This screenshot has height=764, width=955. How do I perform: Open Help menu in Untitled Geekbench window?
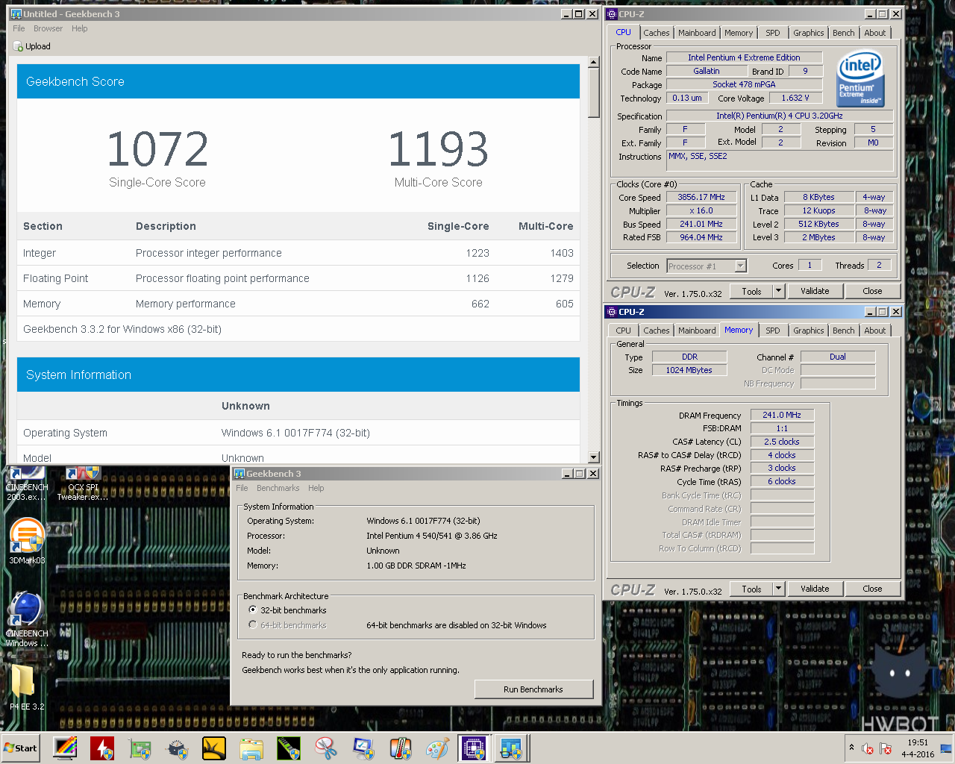[80, 28]
